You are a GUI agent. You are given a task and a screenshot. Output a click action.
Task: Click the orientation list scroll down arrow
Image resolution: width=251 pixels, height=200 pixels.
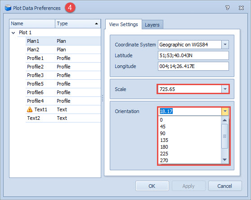[224, 159]
